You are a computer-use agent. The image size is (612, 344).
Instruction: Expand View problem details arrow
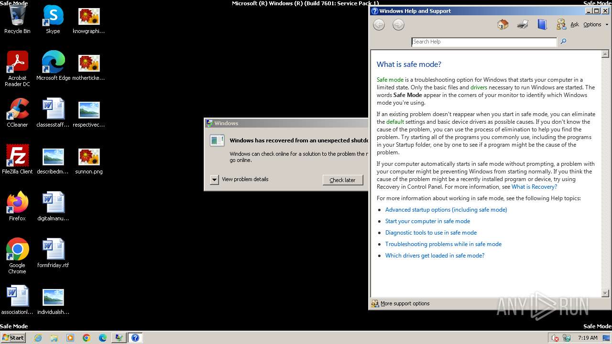click(x=214, y=180)
